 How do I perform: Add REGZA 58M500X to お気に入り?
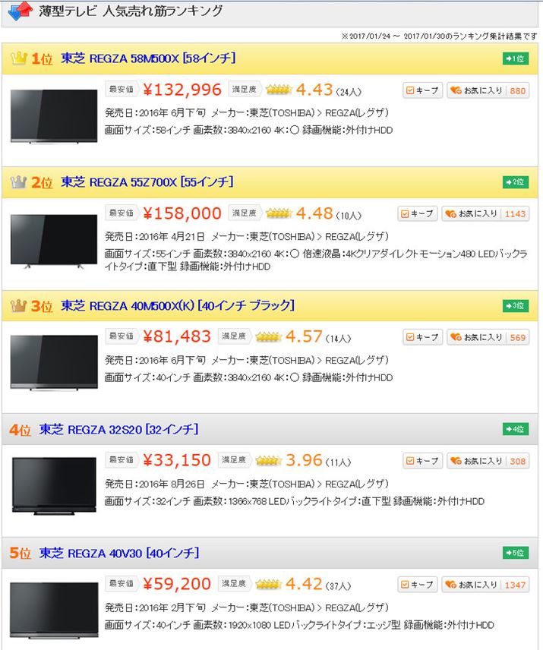488,90
